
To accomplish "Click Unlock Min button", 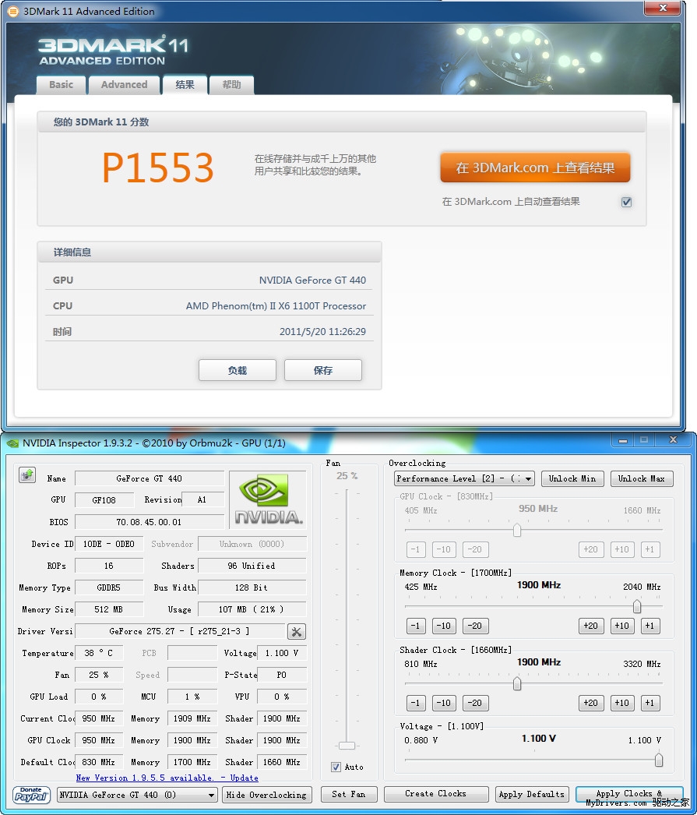I will [x=572, y=478].
